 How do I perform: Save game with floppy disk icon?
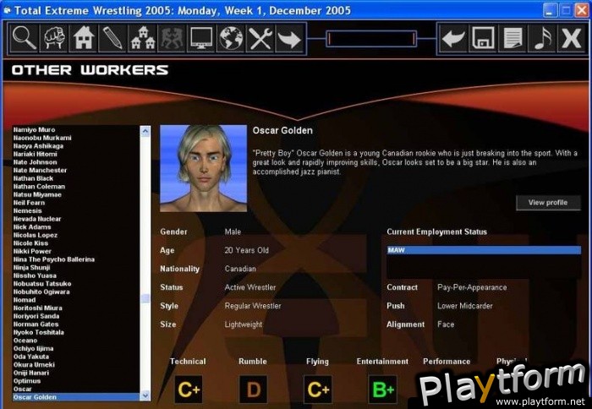point(483,38)
